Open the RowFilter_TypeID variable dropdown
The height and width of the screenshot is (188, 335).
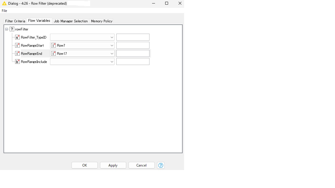[x=82, y=37]
